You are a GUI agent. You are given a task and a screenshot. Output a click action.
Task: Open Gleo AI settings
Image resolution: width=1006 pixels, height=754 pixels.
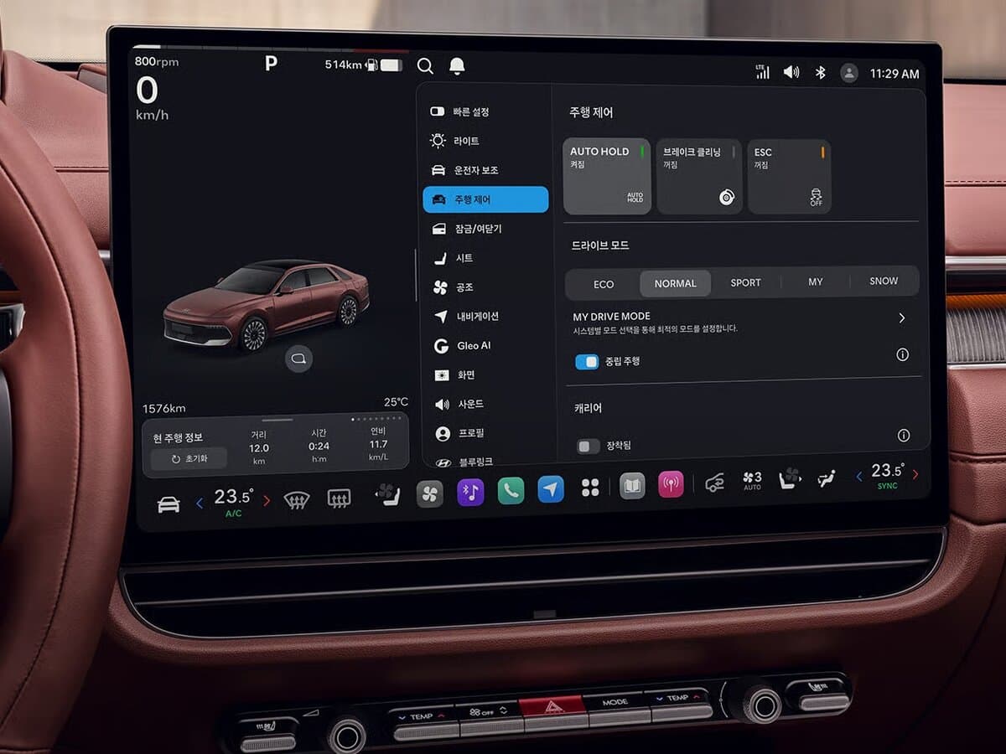[486, 345]
